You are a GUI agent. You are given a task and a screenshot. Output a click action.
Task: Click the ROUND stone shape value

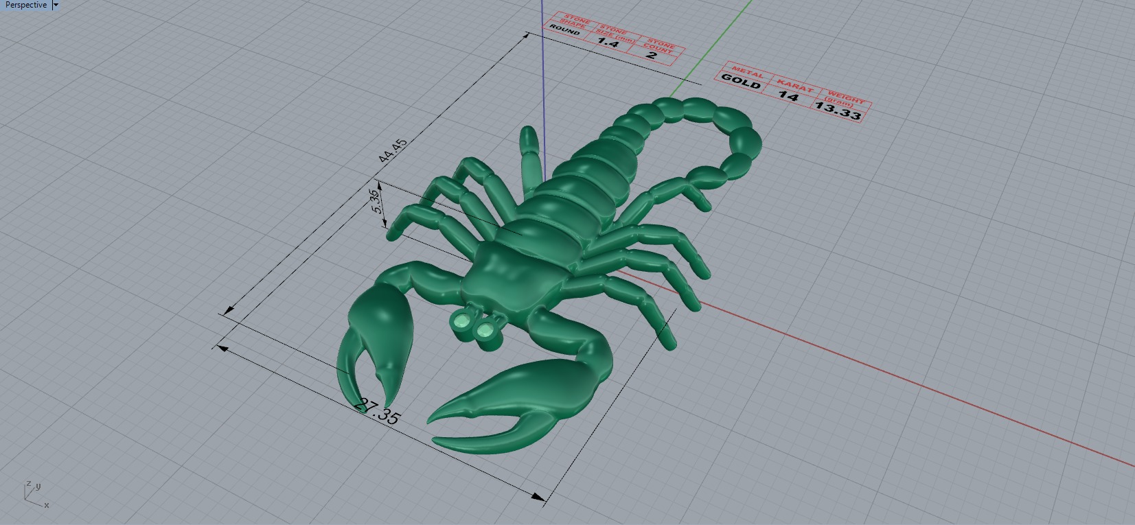pyautogui.click(x=564, y=31)
